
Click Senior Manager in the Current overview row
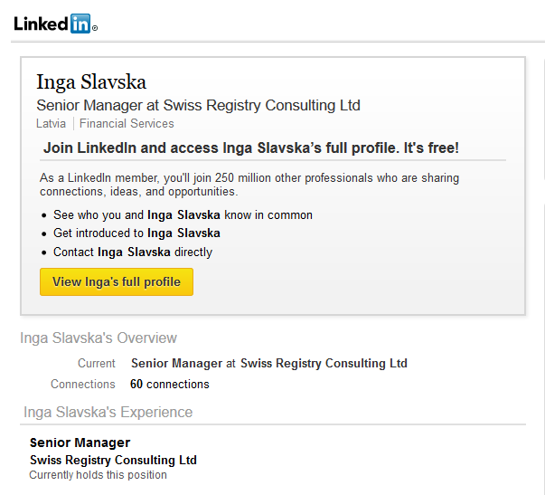pos(176,363)
